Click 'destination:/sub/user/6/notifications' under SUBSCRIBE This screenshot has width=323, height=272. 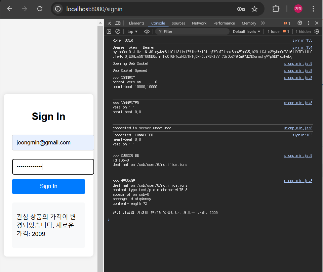[150, 165]
